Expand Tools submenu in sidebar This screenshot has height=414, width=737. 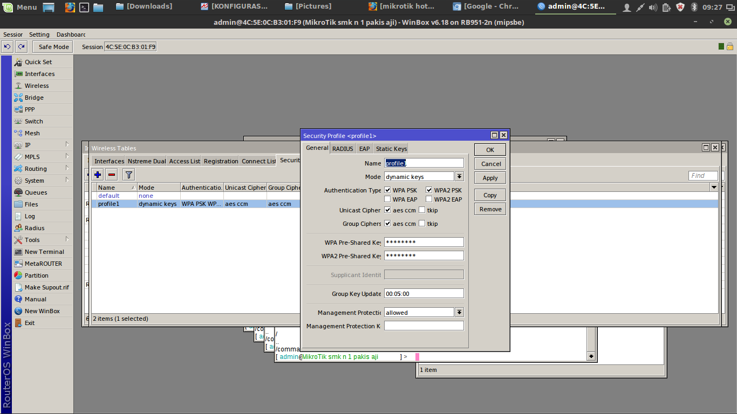click(67, 239)
